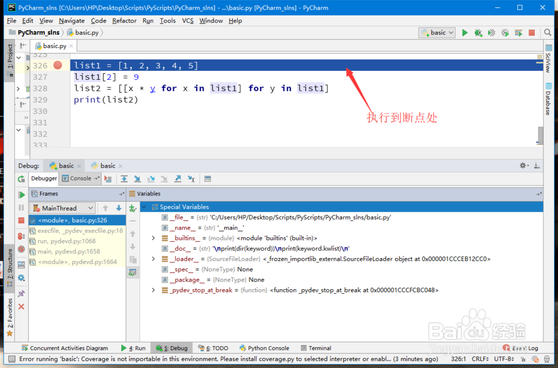Open the Refactor menu
Screen dimensions: 558x368
[x=124, y=21]
